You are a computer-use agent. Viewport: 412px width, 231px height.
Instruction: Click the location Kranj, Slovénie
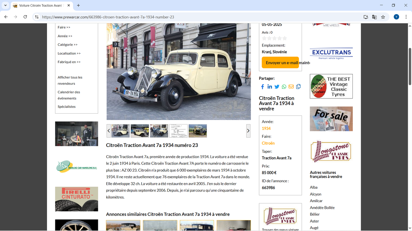pyautogui.click(x=274, y=52)
